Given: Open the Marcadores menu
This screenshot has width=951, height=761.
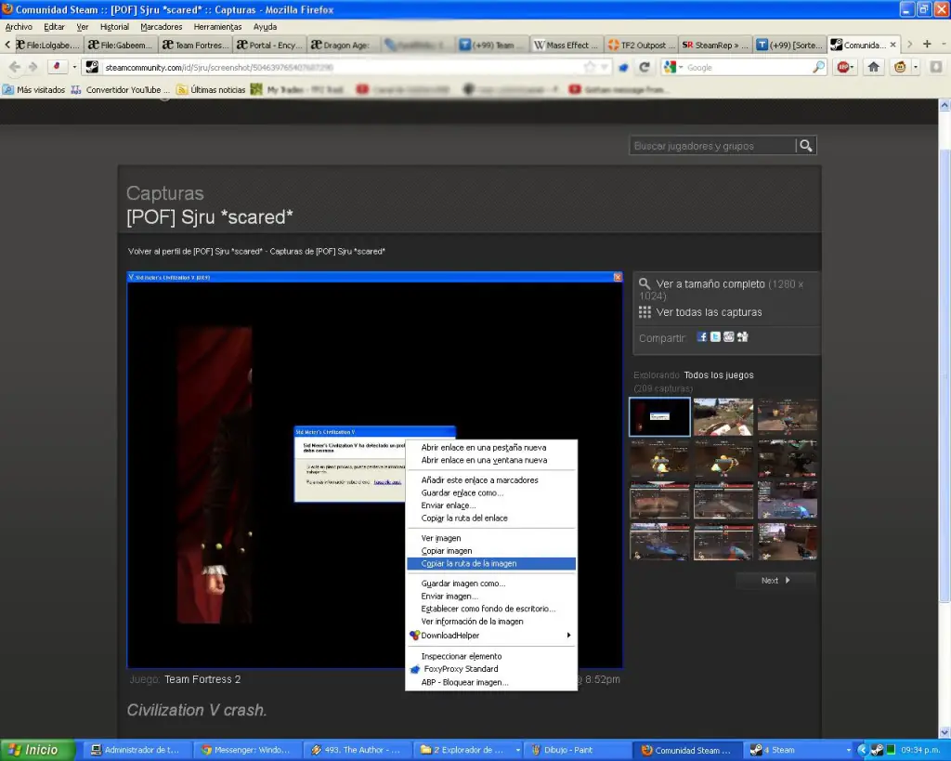Looking at the screenshot, I should tap(162, 27).
